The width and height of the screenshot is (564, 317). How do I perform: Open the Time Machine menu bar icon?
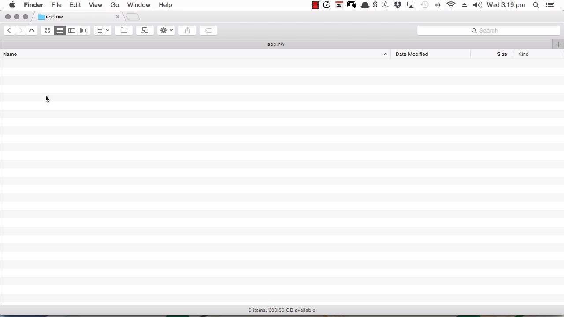[424, 5]
